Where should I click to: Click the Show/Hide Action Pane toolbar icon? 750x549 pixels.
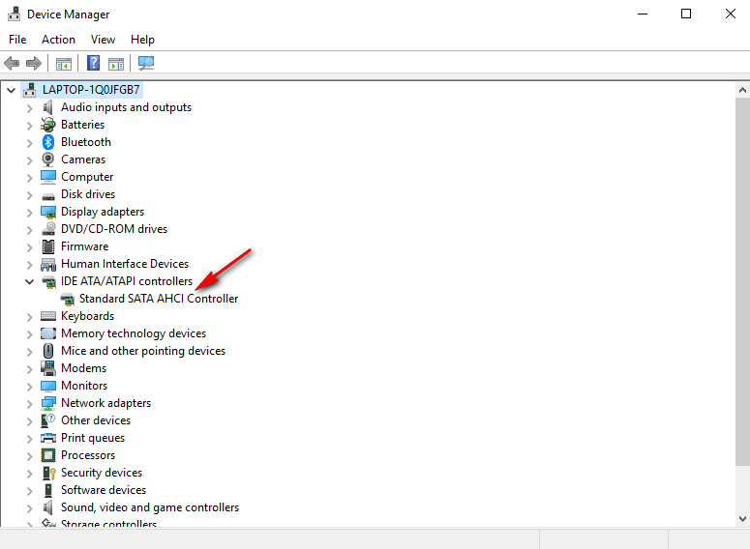[x=116, y=63]
